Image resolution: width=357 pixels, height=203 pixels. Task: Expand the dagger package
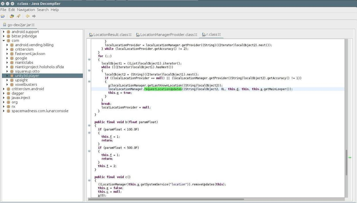tap(4, 93)
